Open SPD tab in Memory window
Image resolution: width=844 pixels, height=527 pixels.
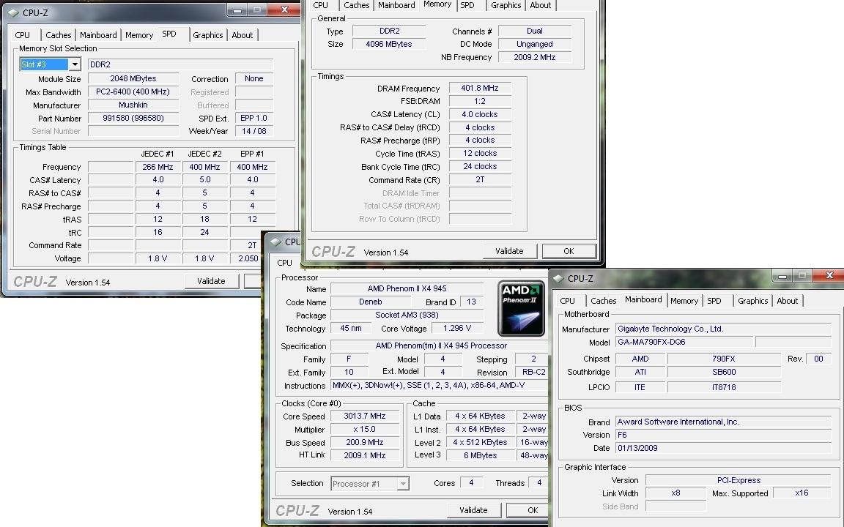467,5
